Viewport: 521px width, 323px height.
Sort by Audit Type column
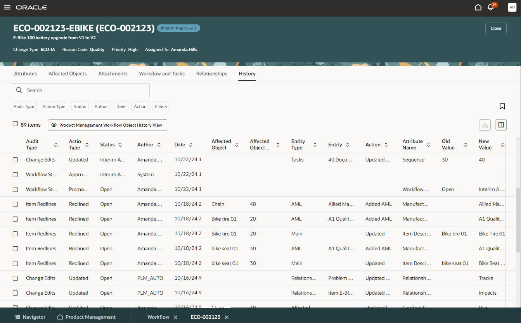click(55, 144)
